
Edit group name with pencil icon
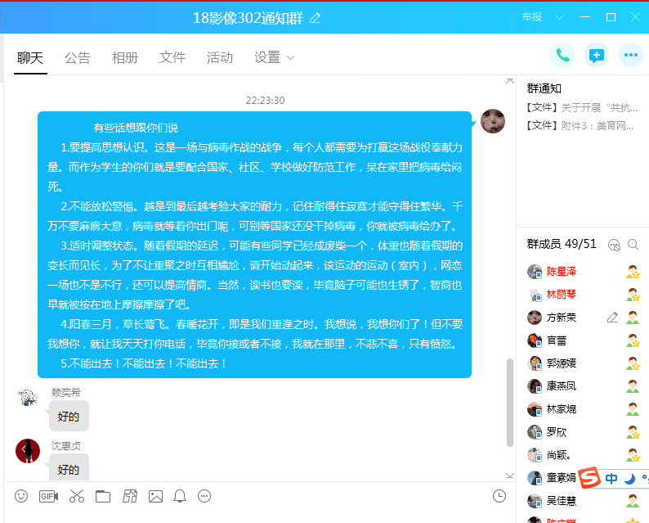[316, 17]
